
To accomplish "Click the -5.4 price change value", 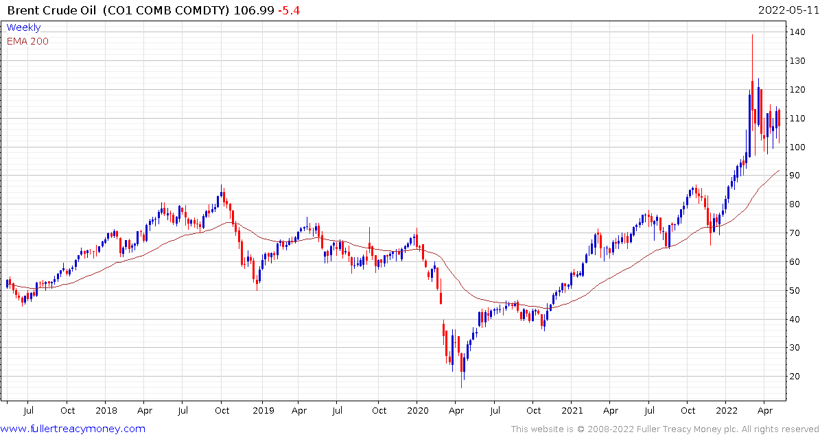I will [x=289, y=10].
